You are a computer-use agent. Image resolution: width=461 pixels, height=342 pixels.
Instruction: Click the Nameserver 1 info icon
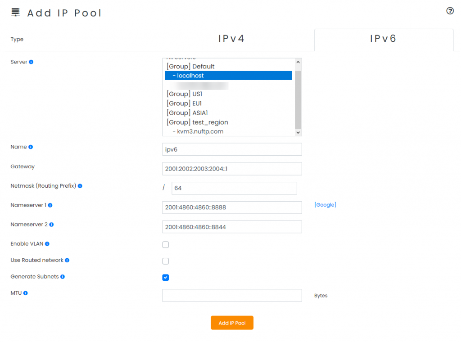50,205
